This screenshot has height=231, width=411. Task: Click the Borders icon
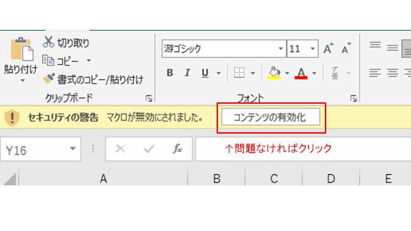point(239,72)
